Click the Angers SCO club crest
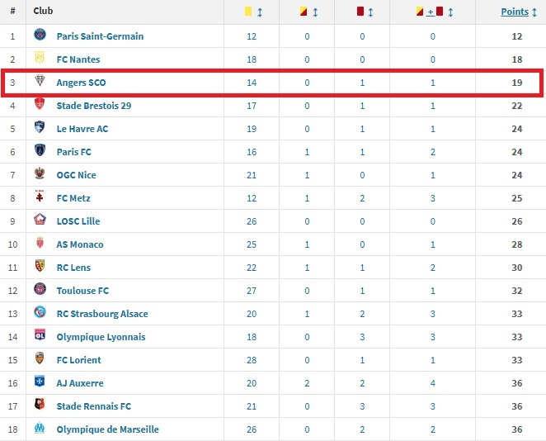This screenshot has width=546, height=441. click(x=40, y=82)
